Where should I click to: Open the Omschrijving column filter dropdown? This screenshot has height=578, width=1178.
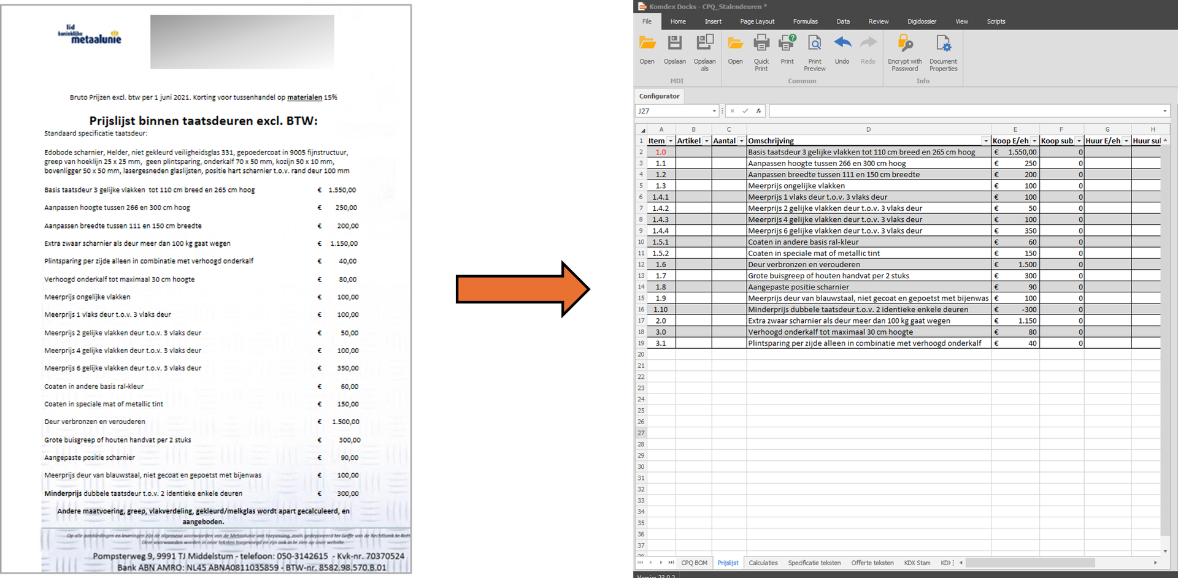click(985, 141)
